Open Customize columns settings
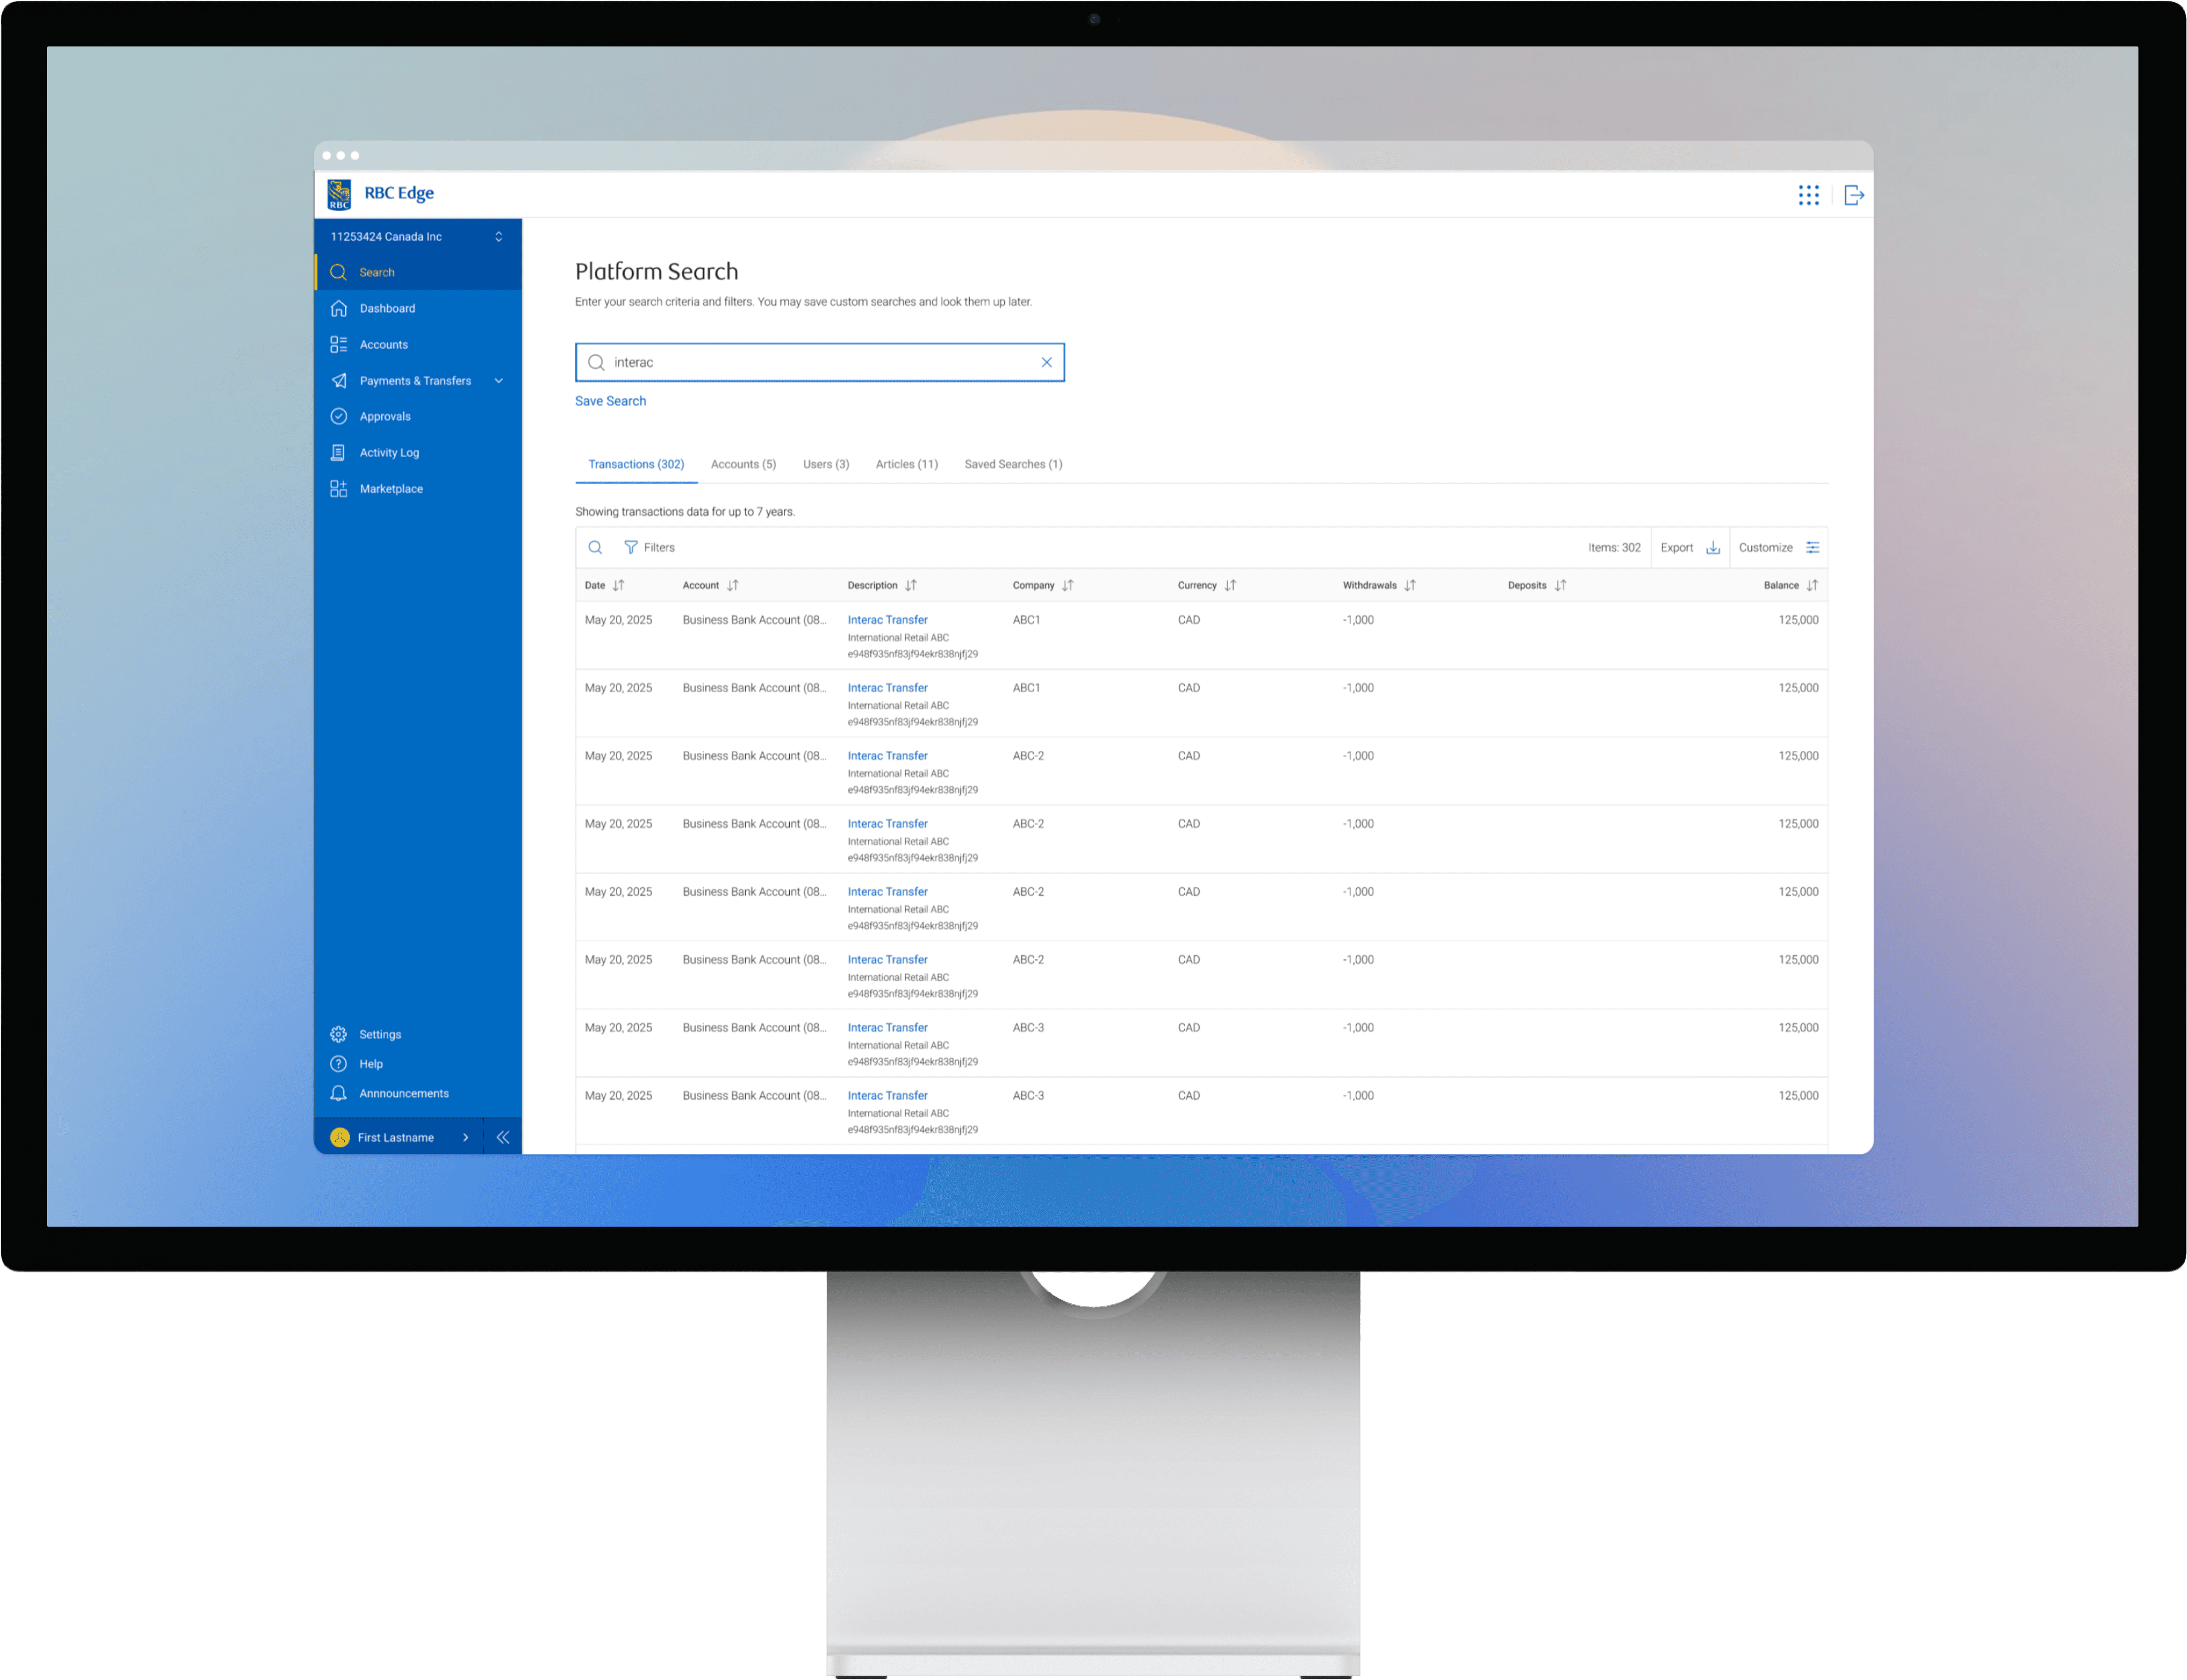Image resolution: width=2187 pixels, height=1680 pixels. tap(1812, 547)
